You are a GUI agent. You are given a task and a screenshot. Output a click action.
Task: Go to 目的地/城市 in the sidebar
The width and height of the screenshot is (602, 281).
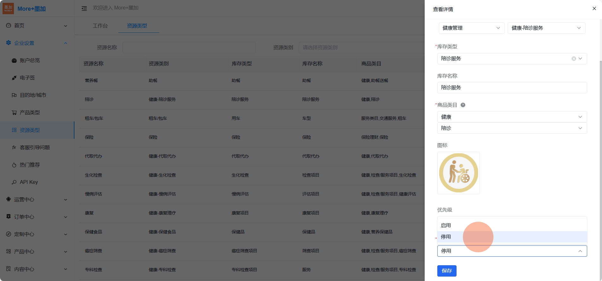(33, 95)
